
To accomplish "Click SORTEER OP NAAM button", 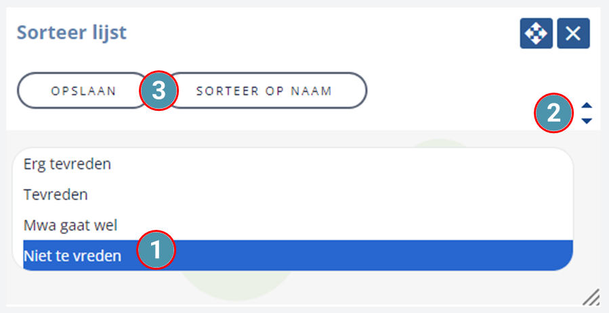I will click(266, 91).
